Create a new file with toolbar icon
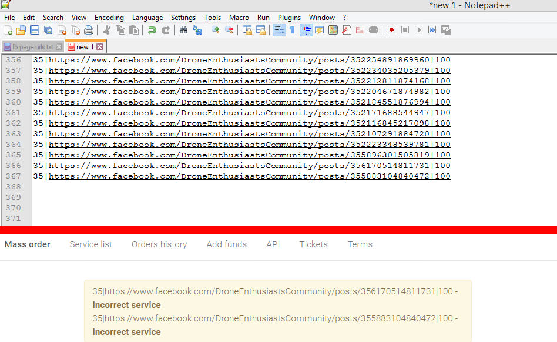 click(x=8, y=30)
